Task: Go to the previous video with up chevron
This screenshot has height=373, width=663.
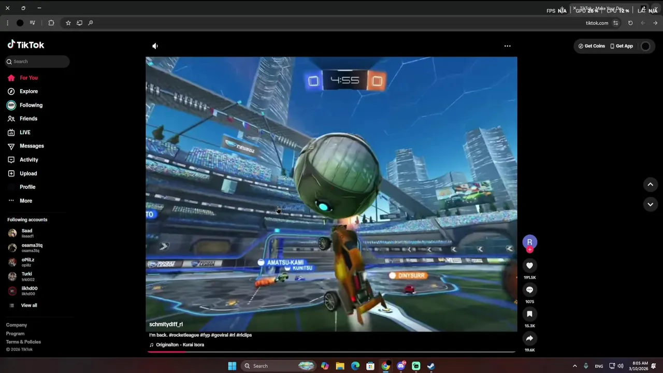Action: coord(650,184)
